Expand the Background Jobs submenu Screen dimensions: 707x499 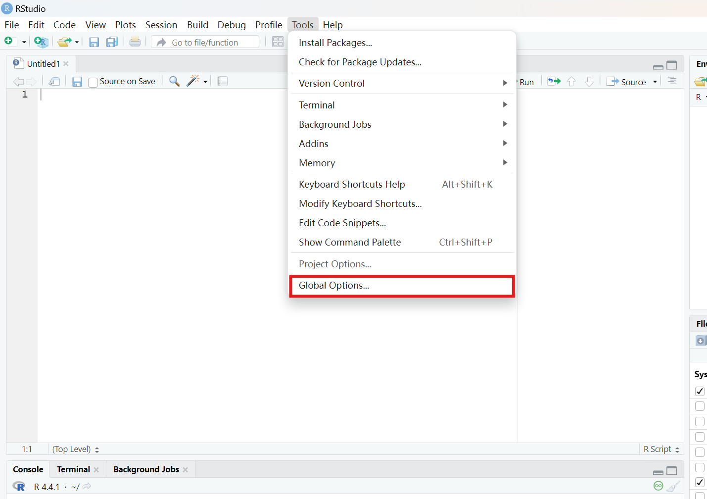[402, 124]
